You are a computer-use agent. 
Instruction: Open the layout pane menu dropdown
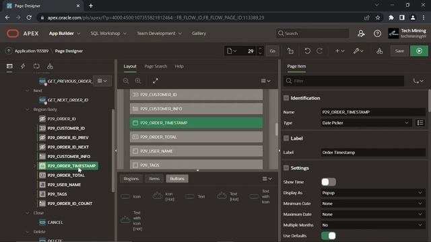click(x=265, y=81)
